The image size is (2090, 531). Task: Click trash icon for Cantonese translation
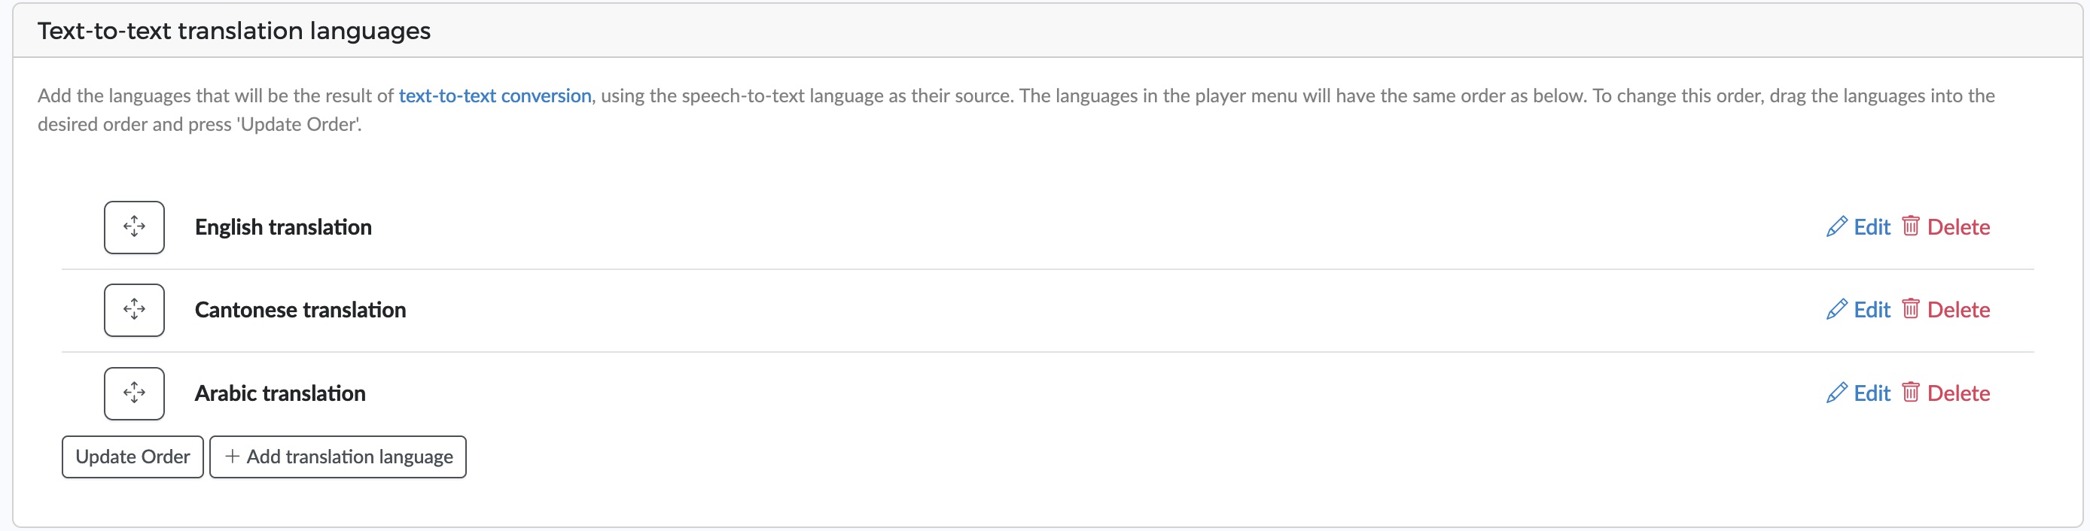click(x=1911, y=308)
